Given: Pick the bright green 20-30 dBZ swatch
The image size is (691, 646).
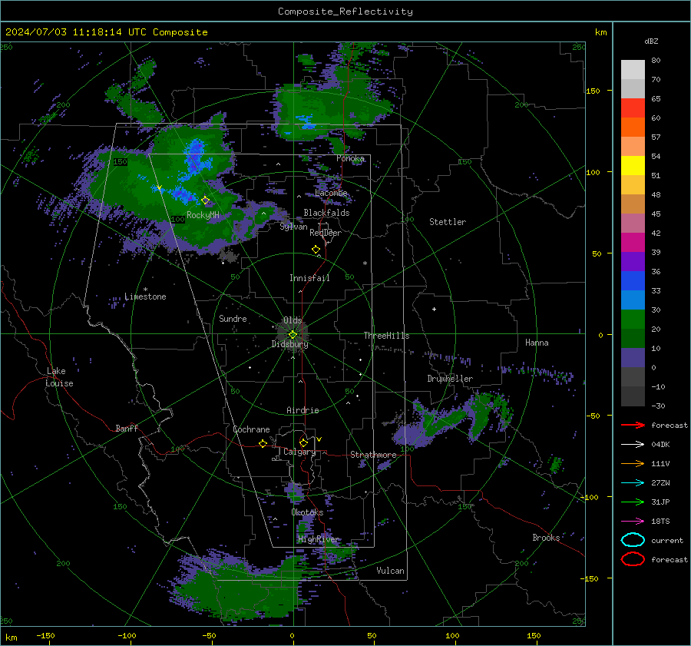Looking at the screenshot, I should tap(633, 319).
